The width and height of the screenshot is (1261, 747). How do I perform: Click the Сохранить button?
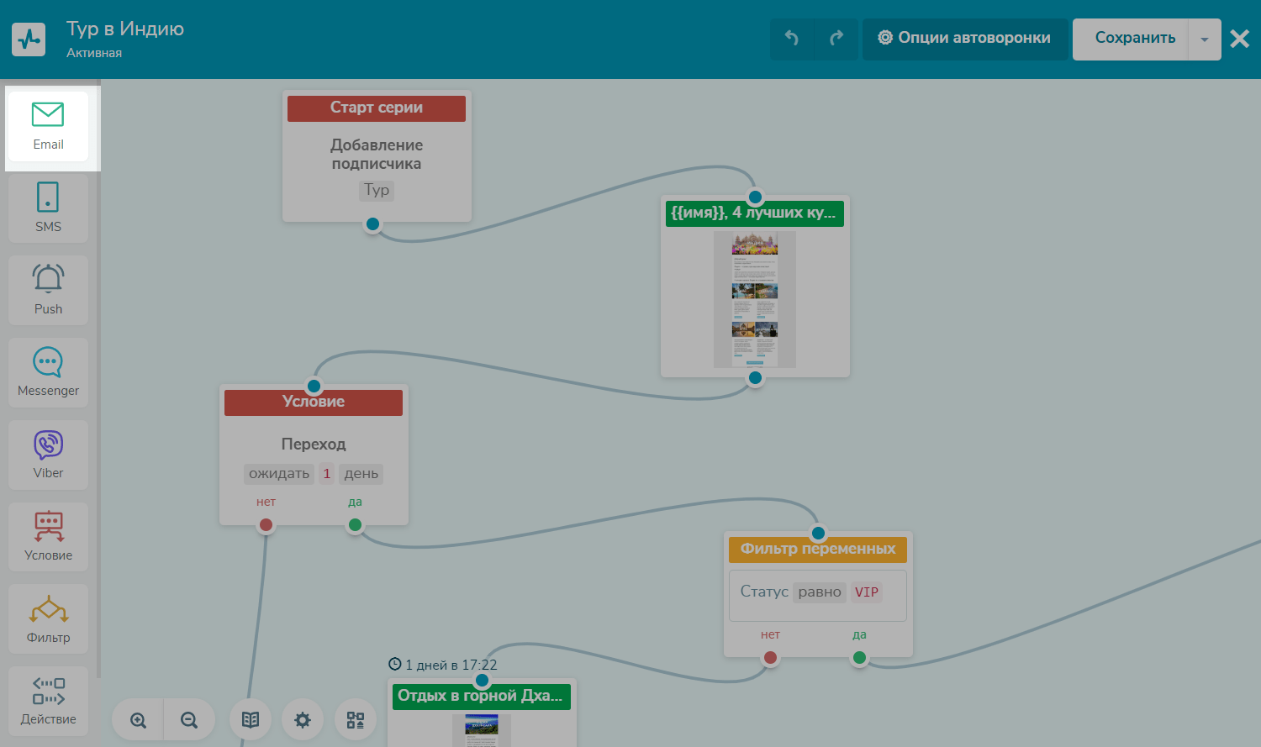tap(1134, 39)
